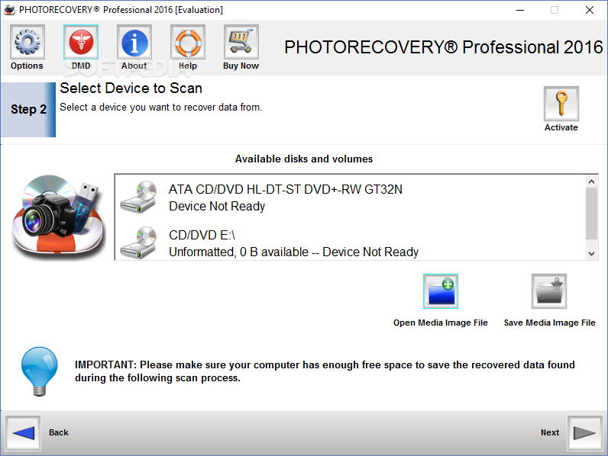Click the Save Media Image File label
This screenshot has width=608, height=456.
coord(549,323)
